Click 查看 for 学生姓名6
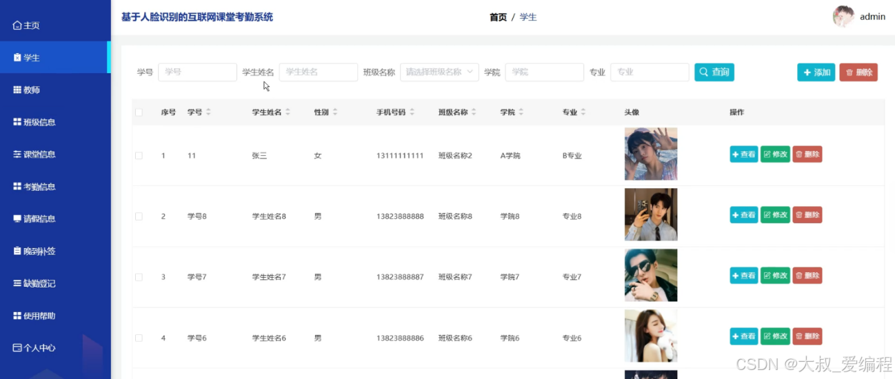Screen dimensions: 895x379 click(x=743, y=336)
